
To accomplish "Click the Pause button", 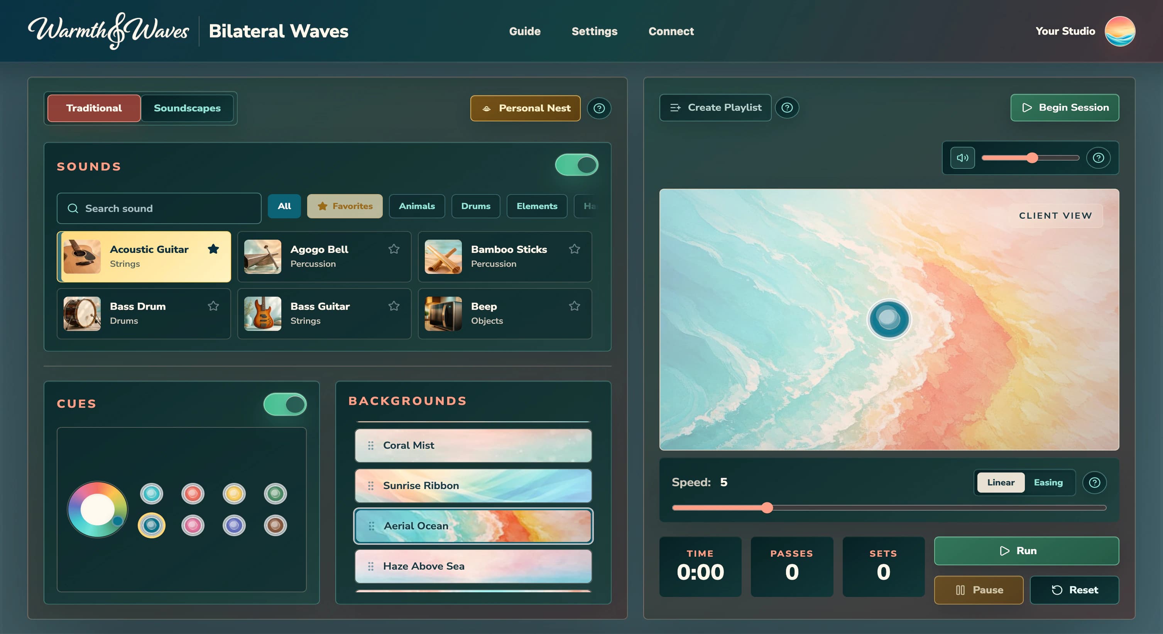I will (978, 590).
